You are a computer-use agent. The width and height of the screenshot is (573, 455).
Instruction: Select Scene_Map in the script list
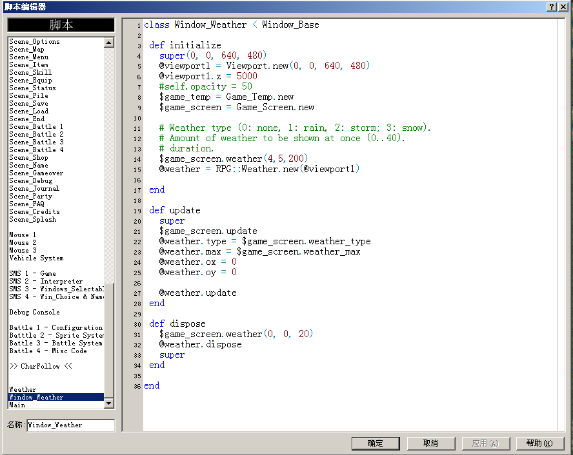26,49
